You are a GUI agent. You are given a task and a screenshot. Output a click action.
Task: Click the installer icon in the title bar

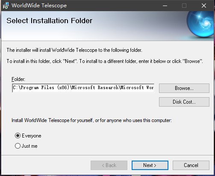6,6
